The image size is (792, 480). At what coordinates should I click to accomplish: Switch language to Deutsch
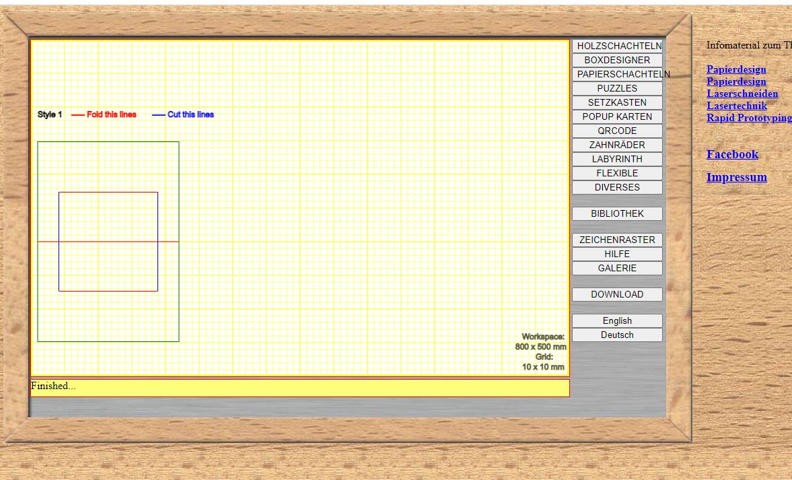point(617,335)
